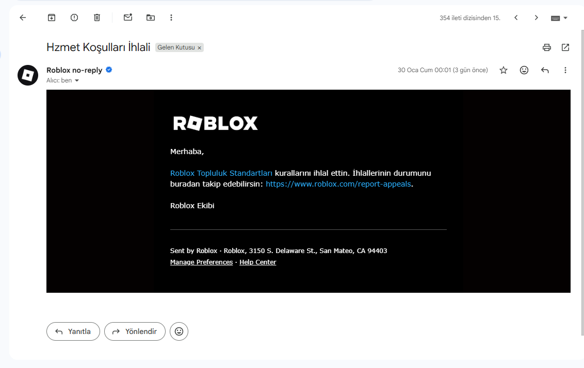This screenshot has height=368, width=584.
Task: Click the Sent by Roblox address line
Action: point(279,251)
